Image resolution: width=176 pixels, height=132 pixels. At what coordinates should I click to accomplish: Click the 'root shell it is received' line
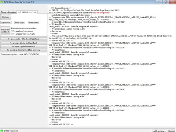[x=70, y=15]
